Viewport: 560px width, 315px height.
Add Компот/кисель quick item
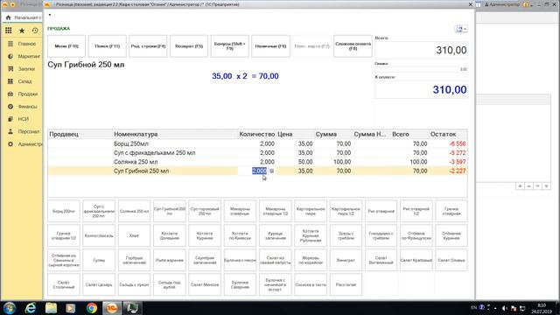[99, 235]
